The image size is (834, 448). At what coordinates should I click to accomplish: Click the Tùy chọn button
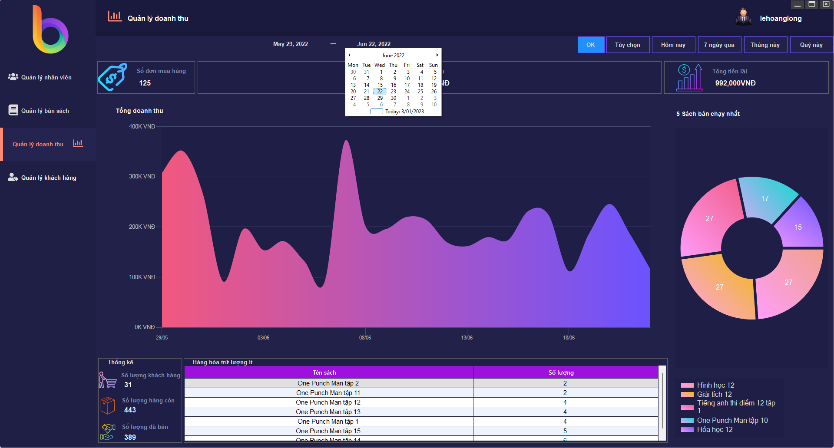pyautogui.click(x=628, y=45)
